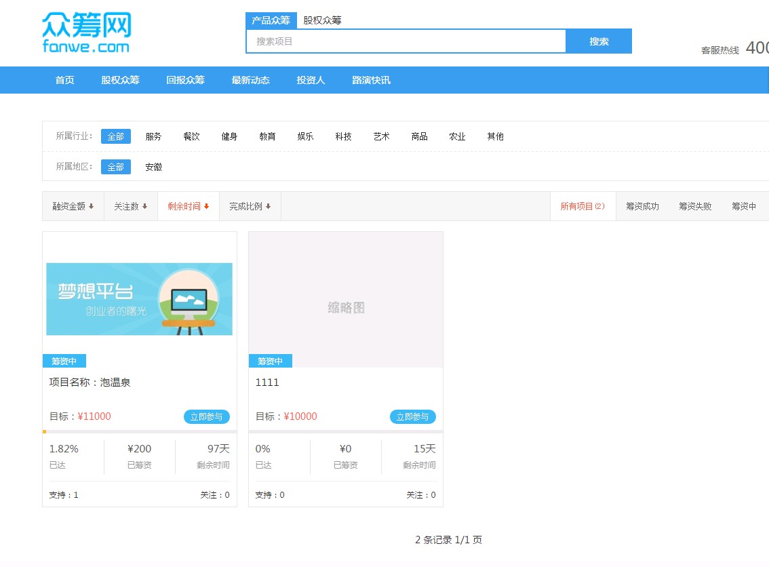The image size is (769, 567).
Task: Toggle the 关注数 sort arrow
Action: coord(130,206)
